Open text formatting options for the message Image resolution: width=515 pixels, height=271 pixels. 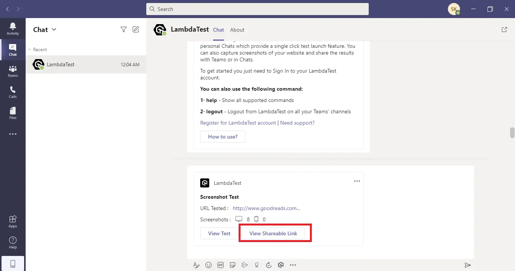(196, 265)
